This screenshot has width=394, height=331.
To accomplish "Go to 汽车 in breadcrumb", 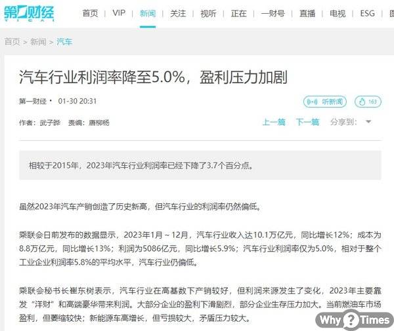I will pos(64,42).
